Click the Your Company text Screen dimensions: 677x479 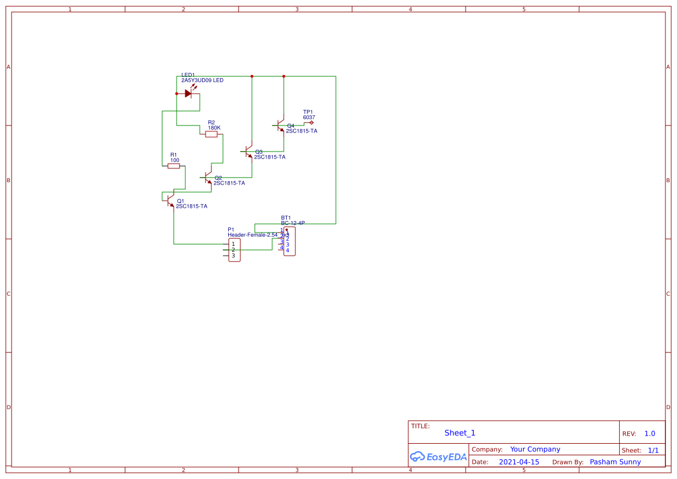535,449
